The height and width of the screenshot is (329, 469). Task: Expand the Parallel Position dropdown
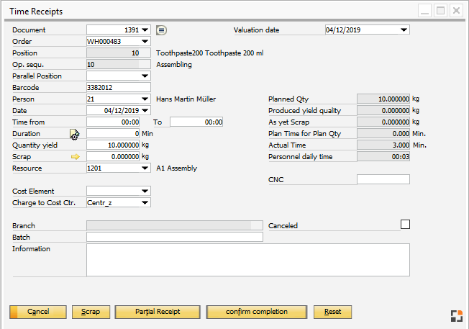point(145,76)
